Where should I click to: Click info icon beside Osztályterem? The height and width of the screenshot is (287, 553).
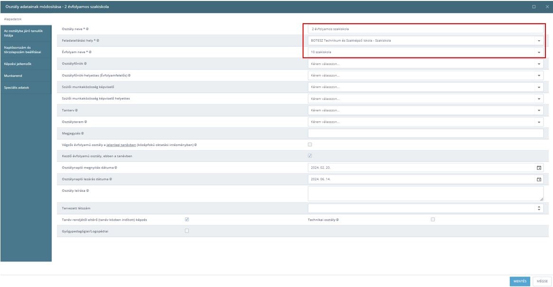pos(85,122)
